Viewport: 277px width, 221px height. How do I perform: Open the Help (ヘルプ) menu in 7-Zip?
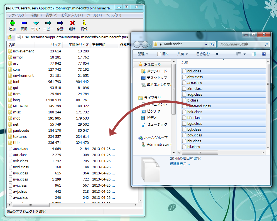tap(113, 15)
